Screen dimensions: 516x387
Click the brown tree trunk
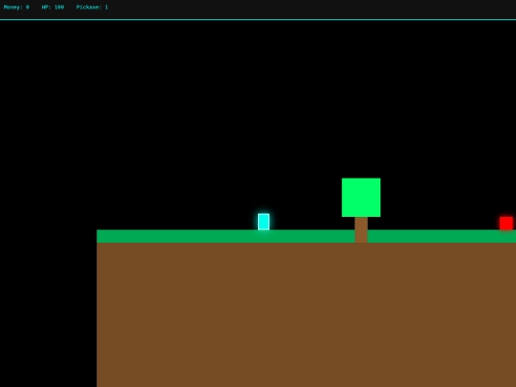pos(361,229)
